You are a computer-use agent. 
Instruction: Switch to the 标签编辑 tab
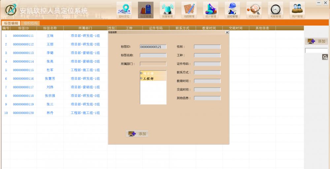click(11, 23)
